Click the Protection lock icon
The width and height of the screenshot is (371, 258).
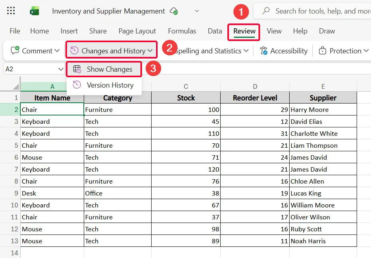[322, 51]
